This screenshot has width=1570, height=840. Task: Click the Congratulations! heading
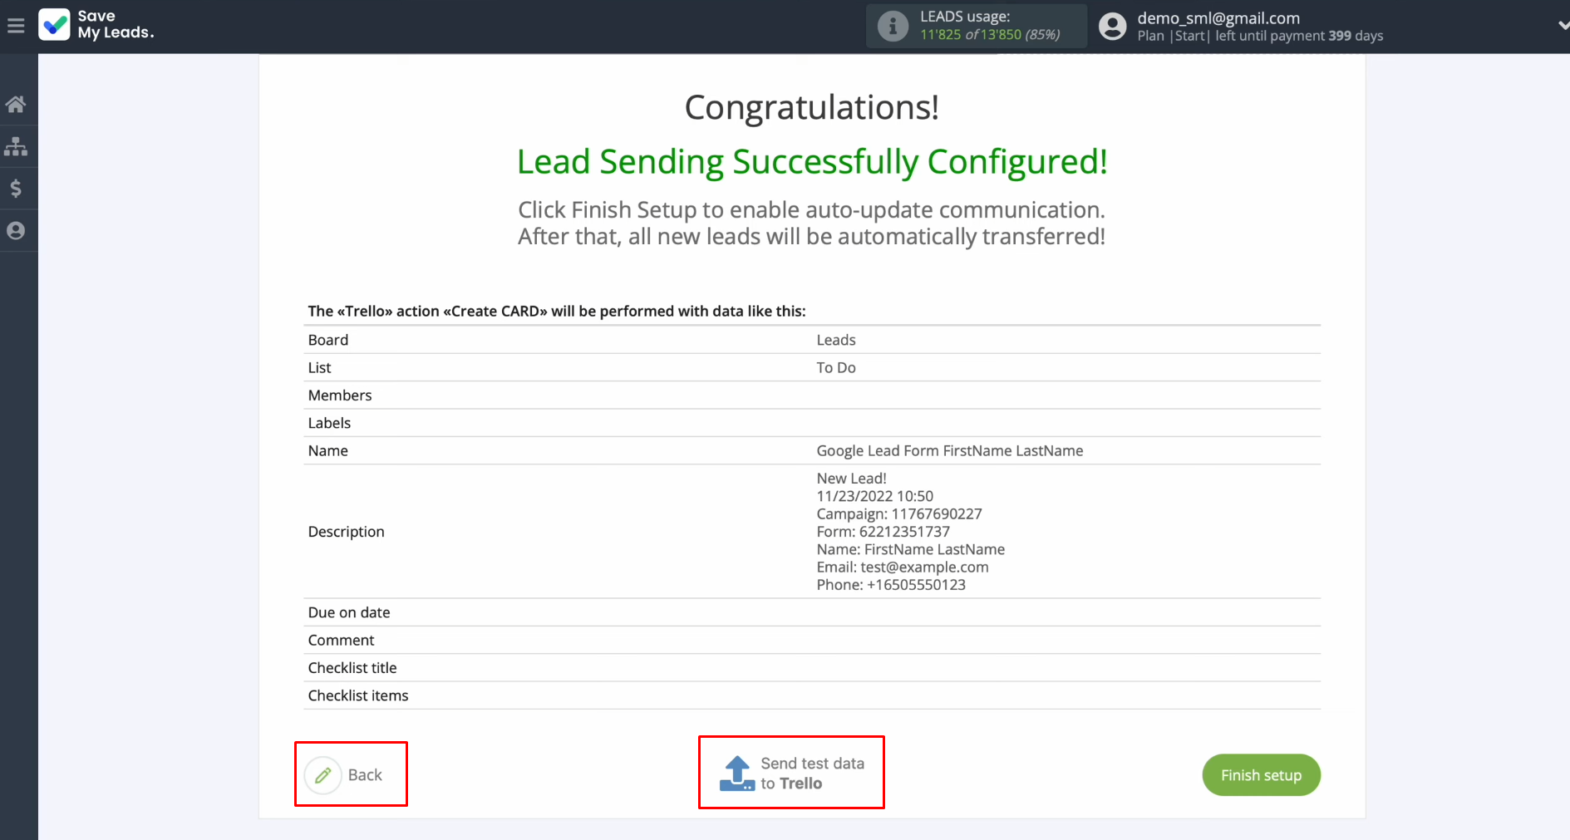812,107
